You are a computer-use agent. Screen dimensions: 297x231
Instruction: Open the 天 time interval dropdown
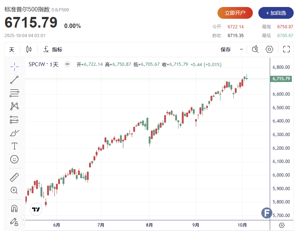pyautogui.click(x=12, y=49)
